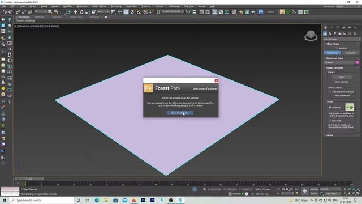This screenshot has height=204, width=362.
Task: Select the Geometry category icon
Action: [x=325, y=34]
